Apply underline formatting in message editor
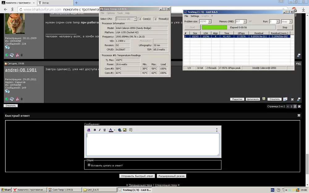The image size is (309, 193). 104,130
